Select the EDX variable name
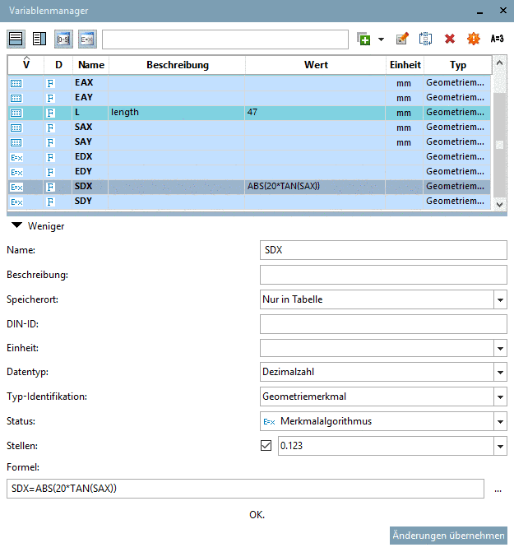Image resolution: width=514 pixels, height=552 pixels. 83,156
